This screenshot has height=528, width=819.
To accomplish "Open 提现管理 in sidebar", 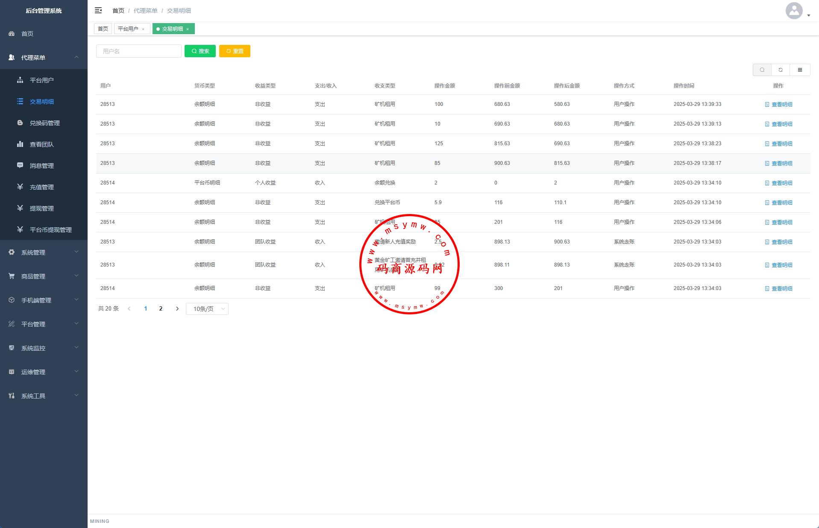I will click(x=44, y=208).
